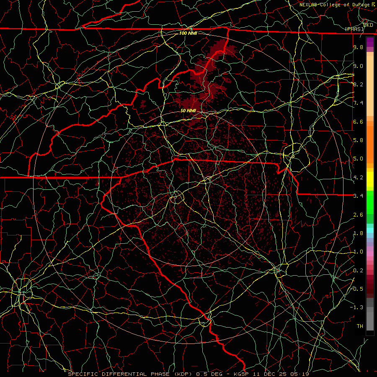Viewport: 377px width, 377px height.
Task: Click the 100 NMI range ring label
Action: click(188, 33)
